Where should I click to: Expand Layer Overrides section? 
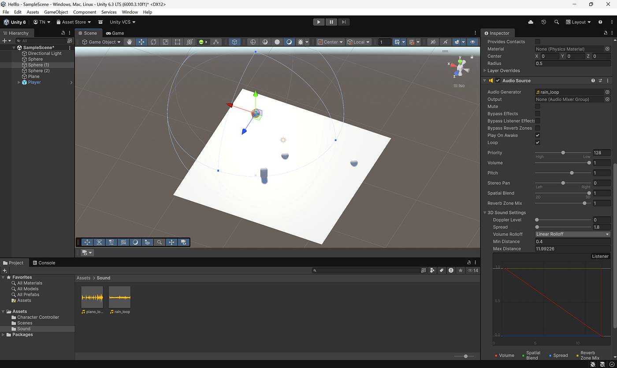point(485,70)
